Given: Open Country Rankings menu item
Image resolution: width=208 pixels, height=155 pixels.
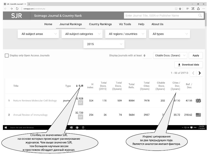Looking at the screenshot, I should (100, 24).
